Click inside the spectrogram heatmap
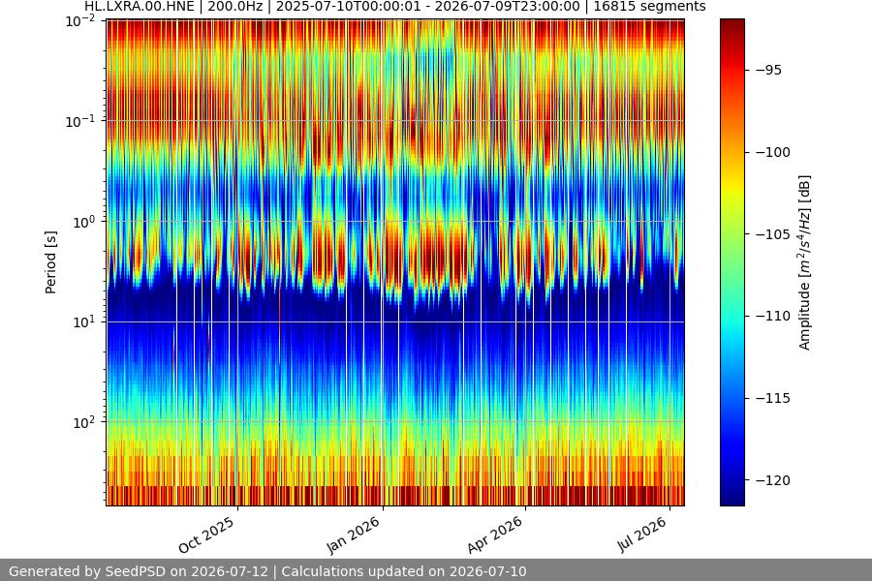This screenshot has width=872, height=581. 395,262
